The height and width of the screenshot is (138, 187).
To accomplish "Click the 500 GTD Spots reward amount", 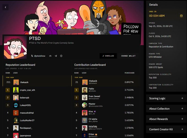I will (156, 67).
